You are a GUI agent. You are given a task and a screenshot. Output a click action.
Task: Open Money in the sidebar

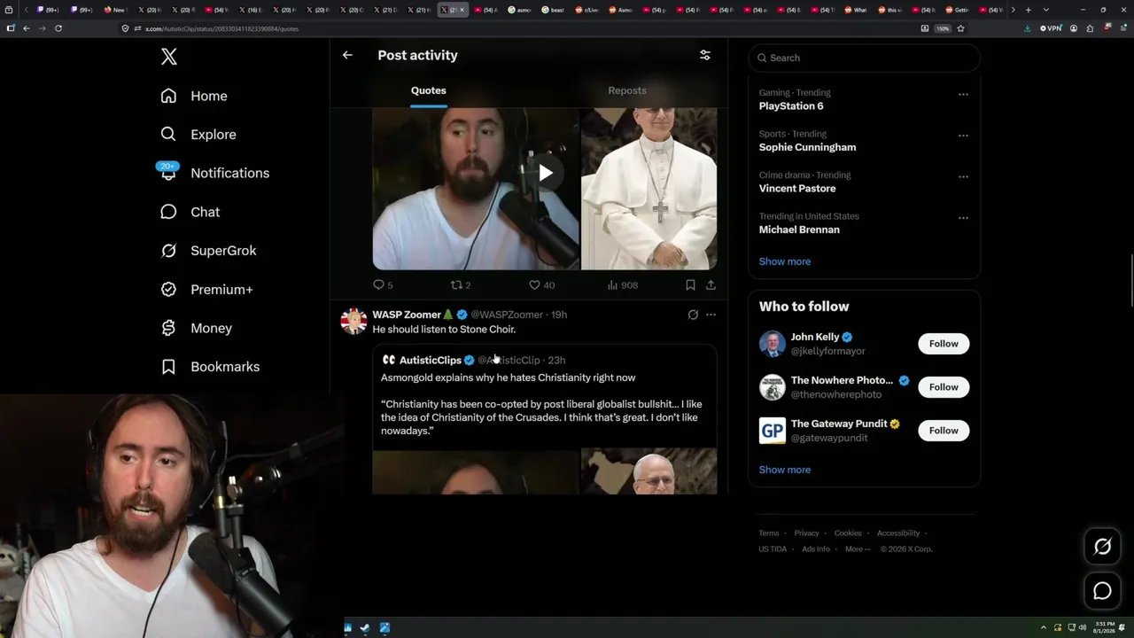[x=196, y=328]
